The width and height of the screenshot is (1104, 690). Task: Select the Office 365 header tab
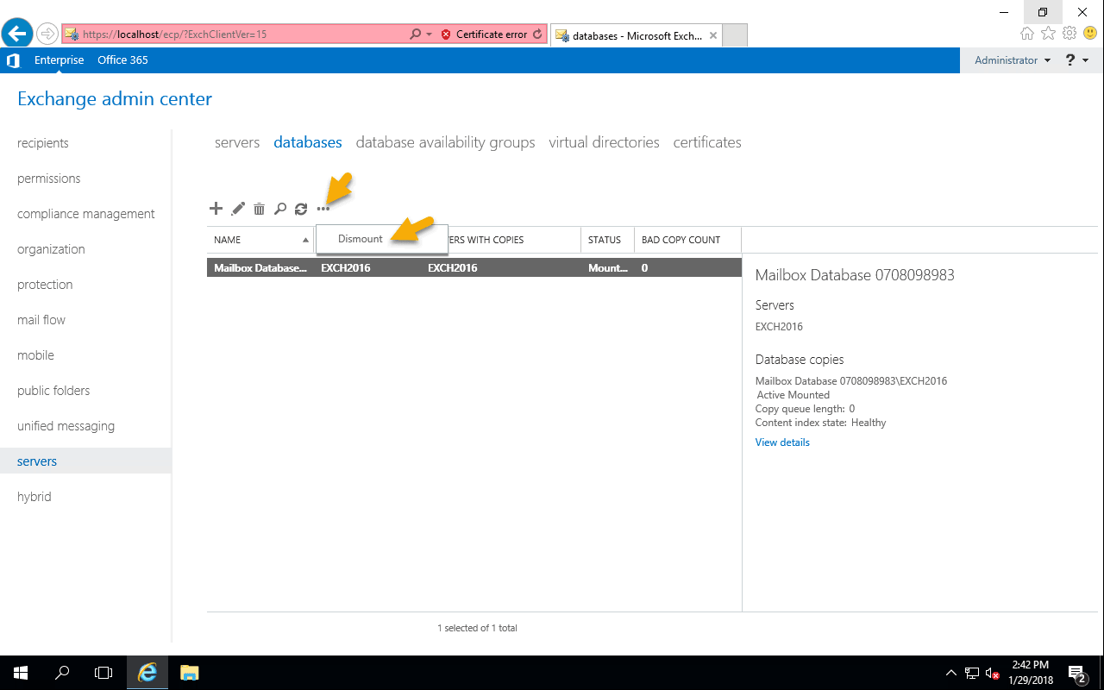click(122, 60)
